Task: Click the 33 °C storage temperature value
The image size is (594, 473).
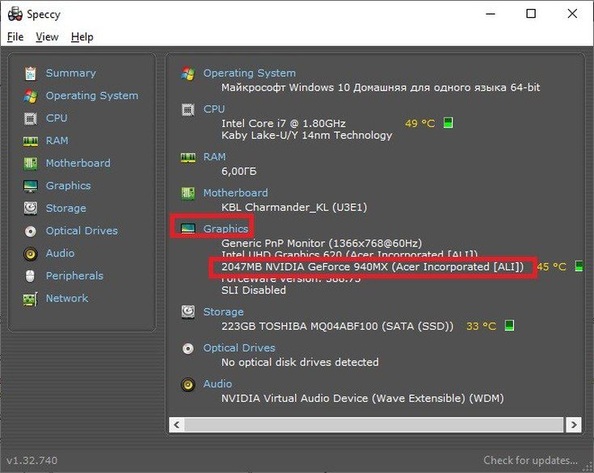Action: pos(481,327)
